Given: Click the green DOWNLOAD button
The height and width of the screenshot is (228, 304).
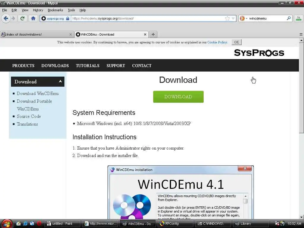Looking at the screenshot, I should point(178,96).
